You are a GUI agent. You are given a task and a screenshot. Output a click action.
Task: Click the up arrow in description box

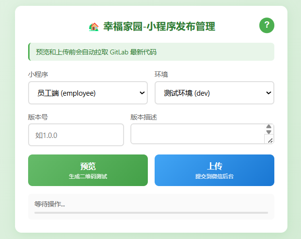click(269, 127)
